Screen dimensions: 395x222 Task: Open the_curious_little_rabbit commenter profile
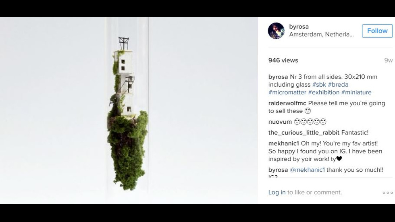[304, 133]
